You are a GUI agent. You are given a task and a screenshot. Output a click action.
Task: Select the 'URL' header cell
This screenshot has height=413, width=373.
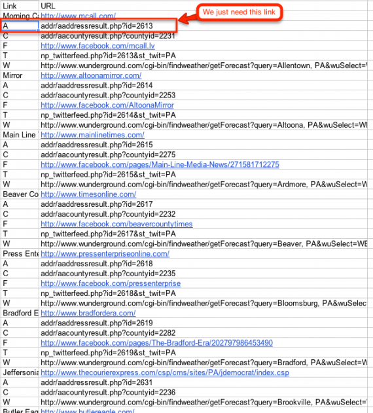click(x=203, y=6)
